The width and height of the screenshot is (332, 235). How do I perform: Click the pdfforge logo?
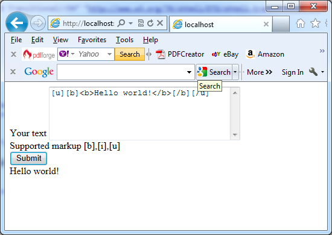(x=39, y=54)
